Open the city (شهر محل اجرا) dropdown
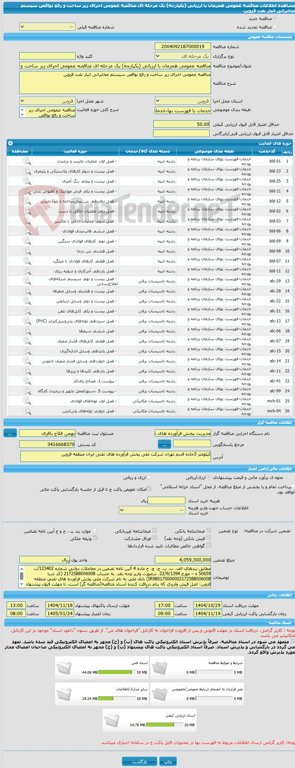The image size is (295, 768). point(47,101)
